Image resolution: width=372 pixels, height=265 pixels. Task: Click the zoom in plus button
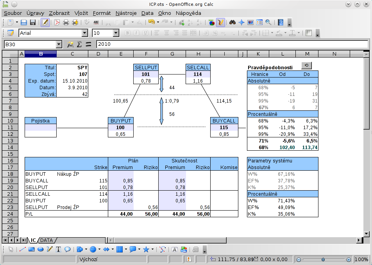coord(349,260)
